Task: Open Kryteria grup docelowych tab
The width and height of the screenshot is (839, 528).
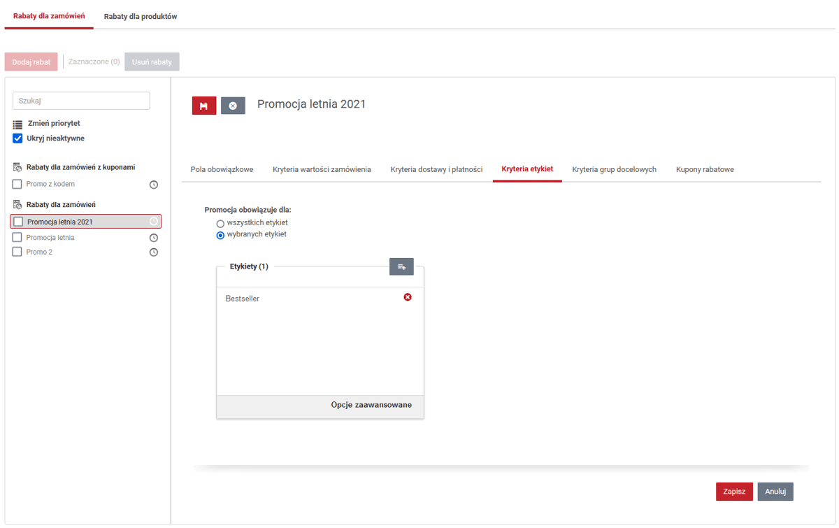Action: (614, 169)
